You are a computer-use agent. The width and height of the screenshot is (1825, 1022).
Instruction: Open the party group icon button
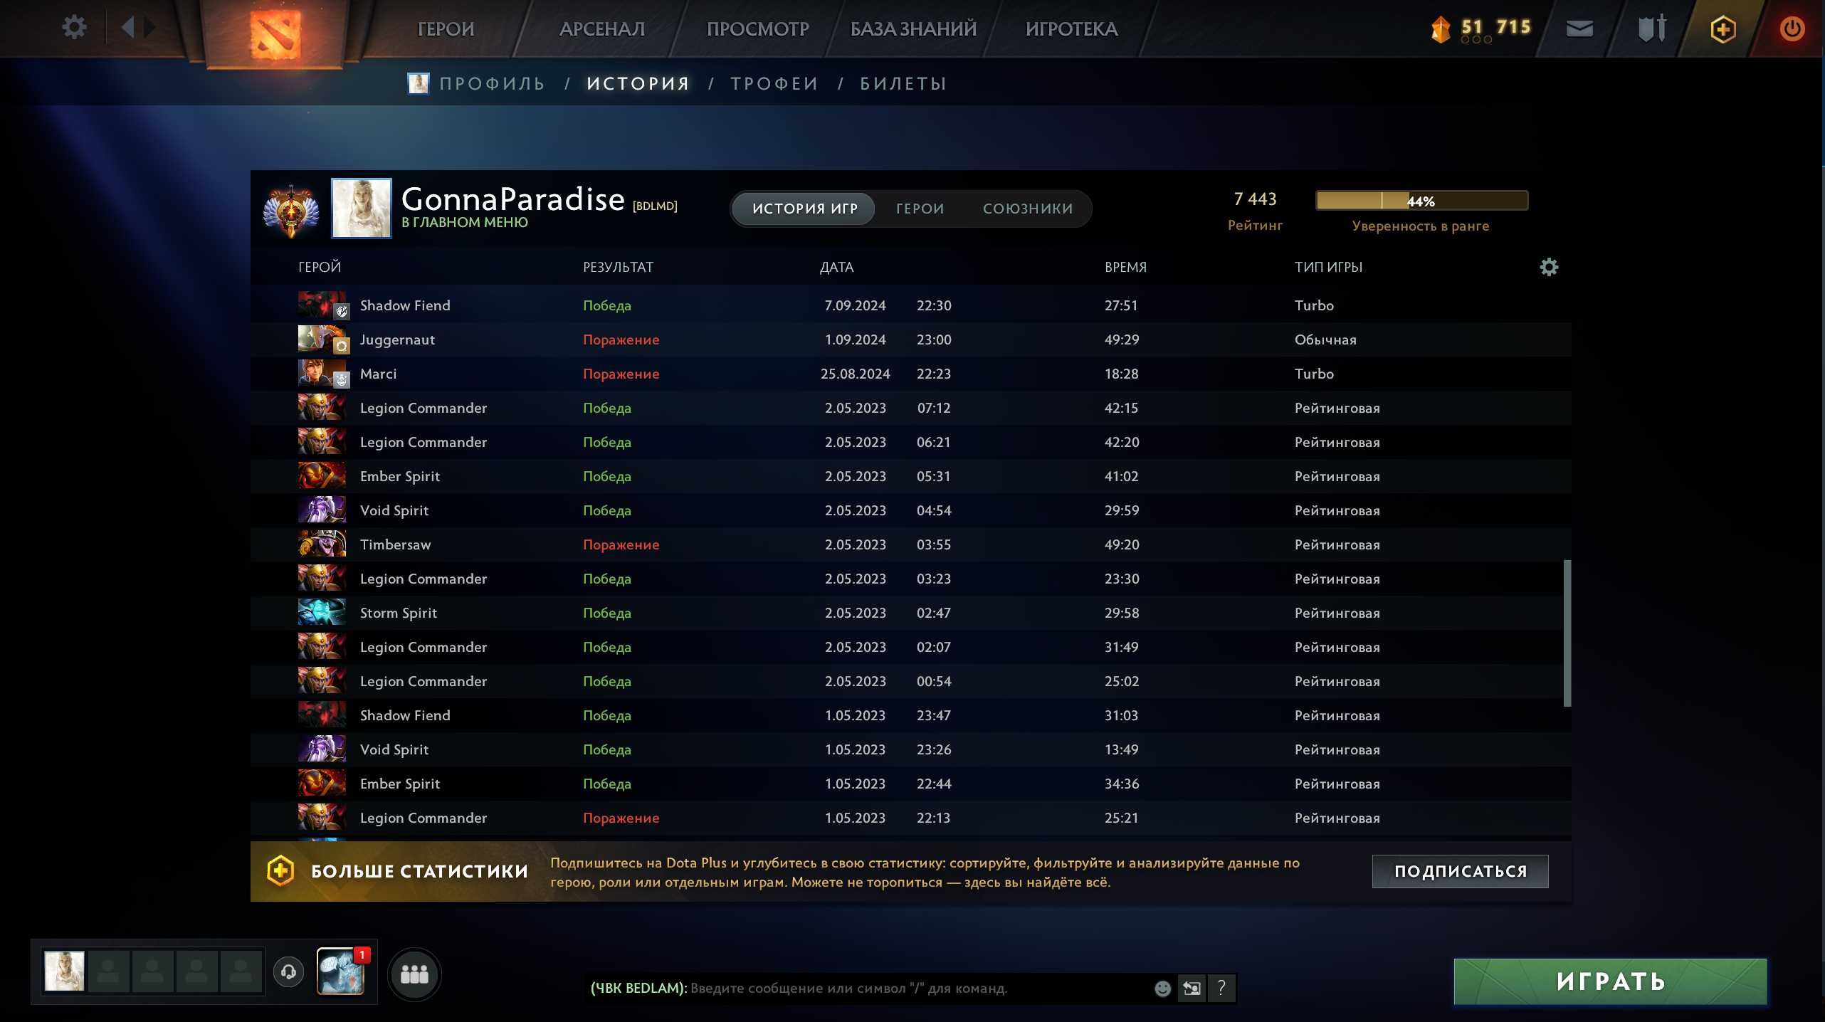coord(414,974)
